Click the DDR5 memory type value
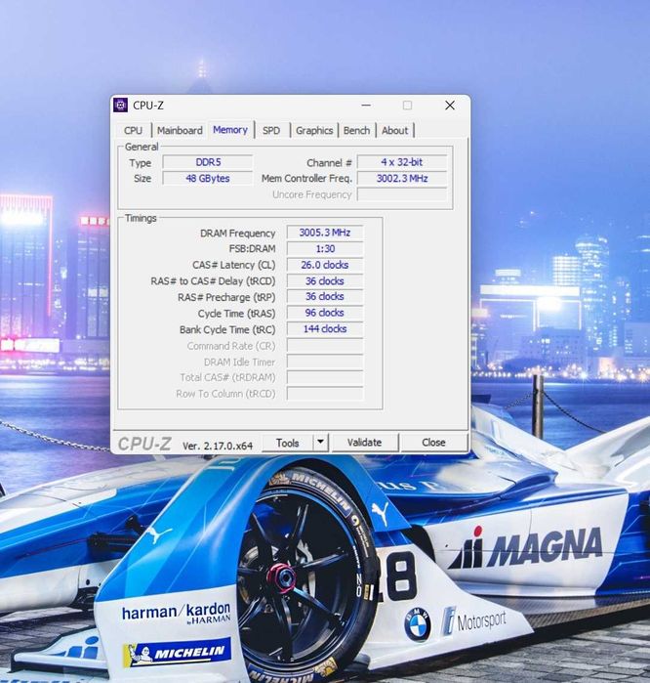This screenshot has width=650, height=683. click(208, 162)
